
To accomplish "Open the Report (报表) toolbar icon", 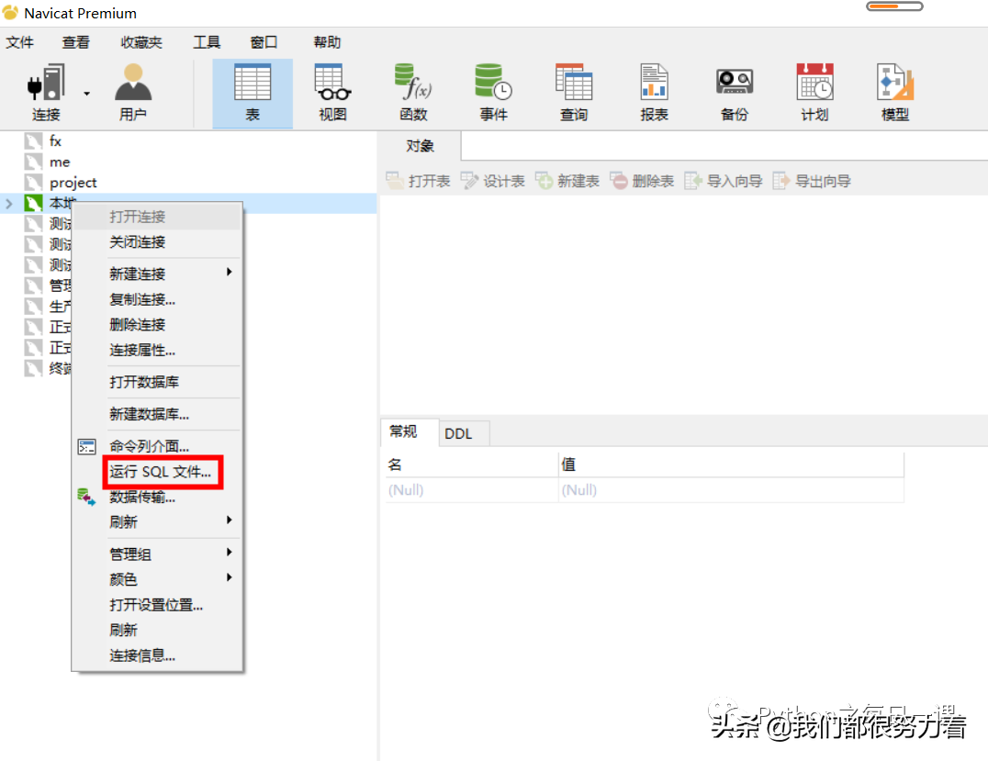I will pos(654,94).
